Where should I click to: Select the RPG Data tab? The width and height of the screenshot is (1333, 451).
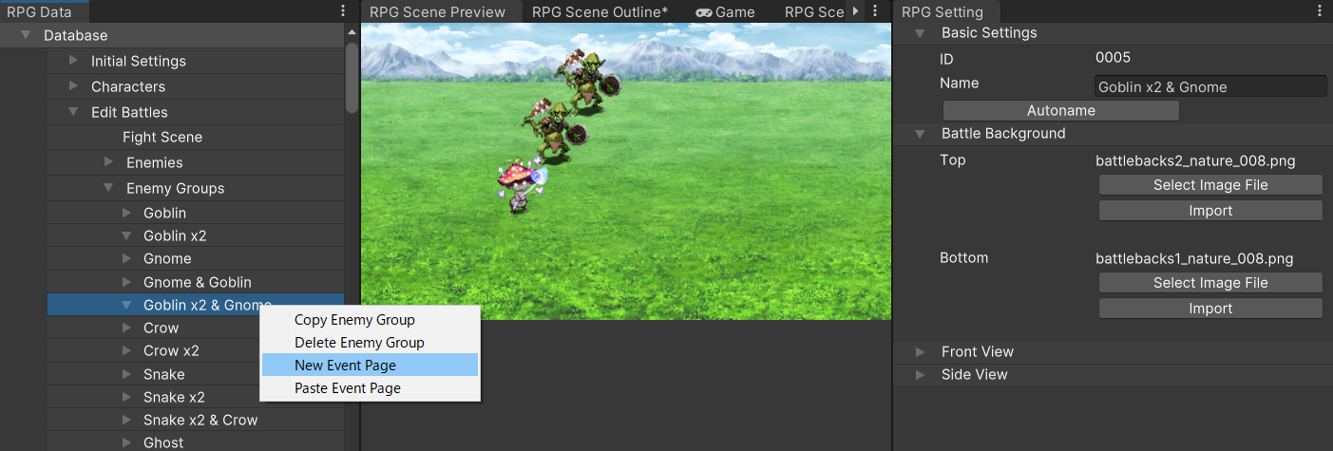point(44,12)
